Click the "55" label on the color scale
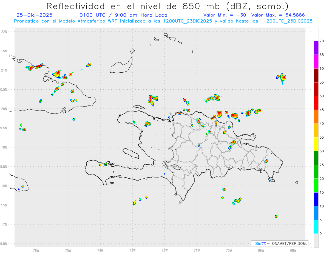 pyautogui.click(x=322, y=82)
